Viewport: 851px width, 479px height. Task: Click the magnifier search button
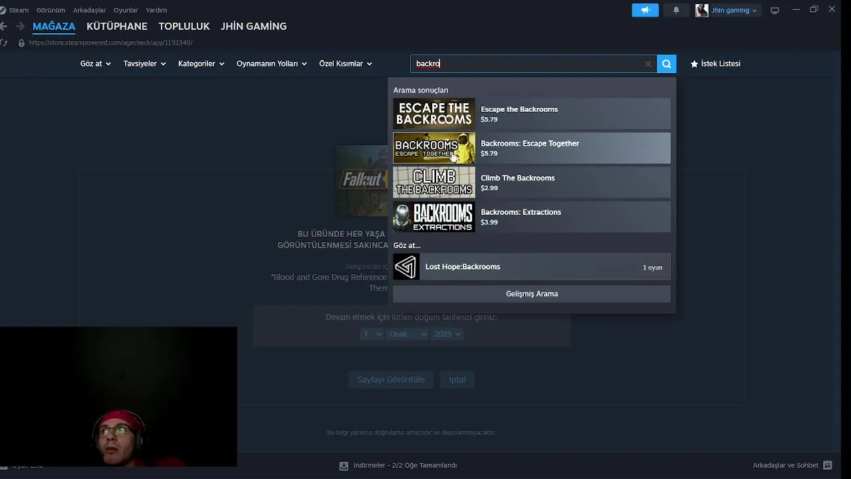click(666, 64)
